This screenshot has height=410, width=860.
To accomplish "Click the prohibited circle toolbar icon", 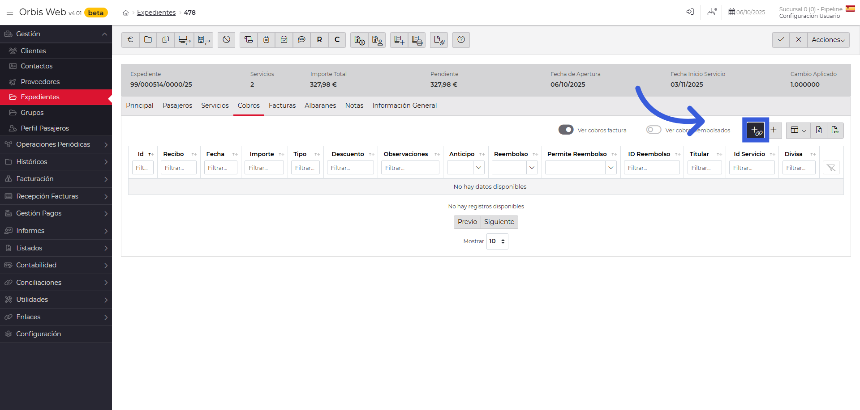I will [x=227, y=40].
